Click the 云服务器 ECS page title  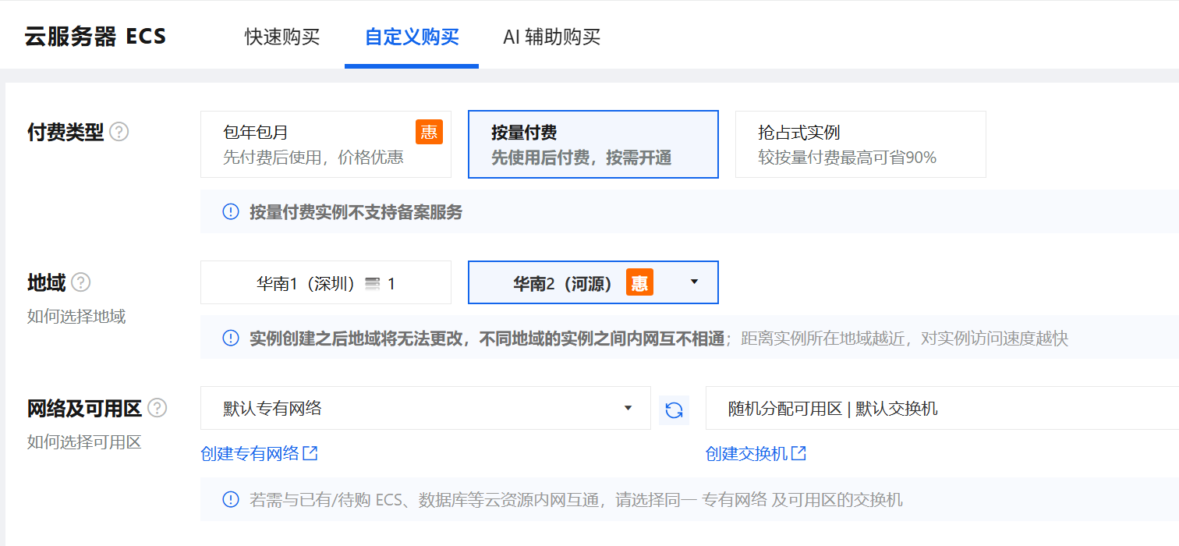[x=96, y=37]
